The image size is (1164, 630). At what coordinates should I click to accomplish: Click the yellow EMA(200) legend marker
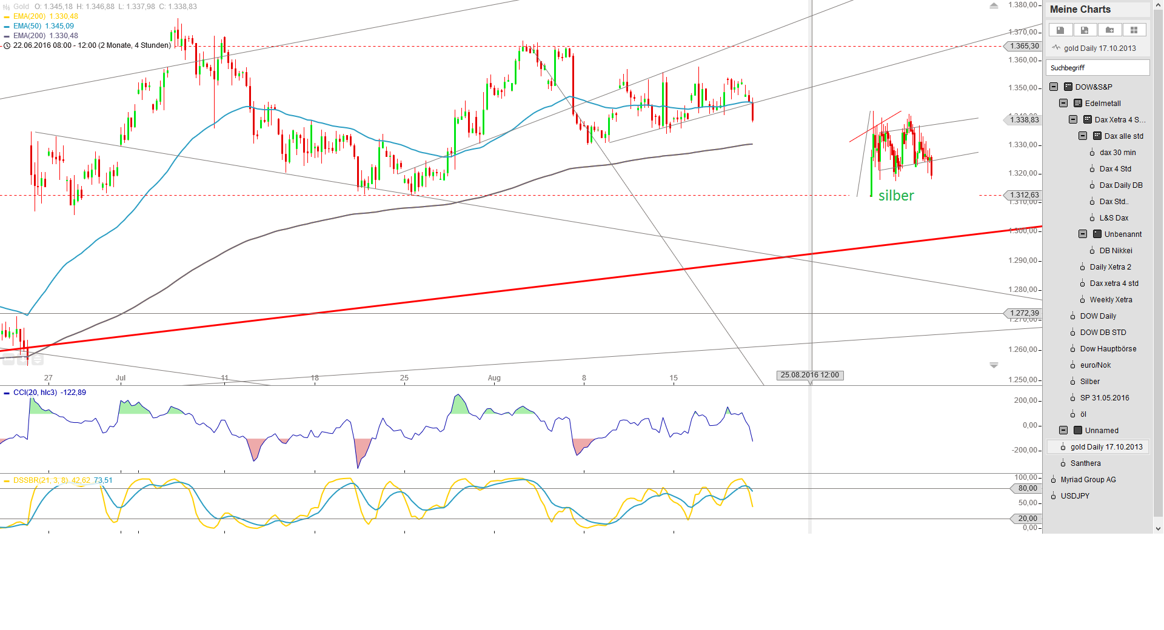coord(7,17)
